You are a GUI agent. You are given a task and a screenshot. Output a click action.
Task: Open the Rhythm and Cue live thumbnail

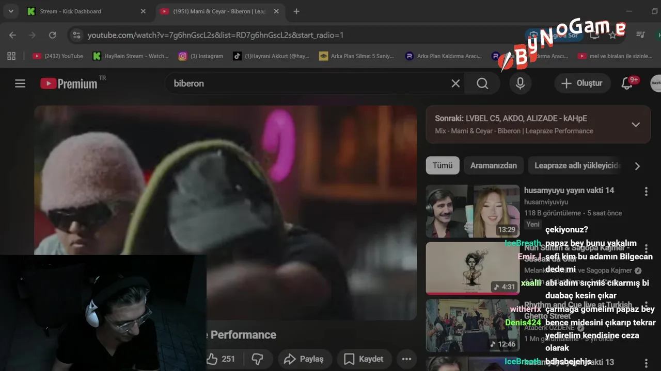pyautogui.click(x=473, y=326)
